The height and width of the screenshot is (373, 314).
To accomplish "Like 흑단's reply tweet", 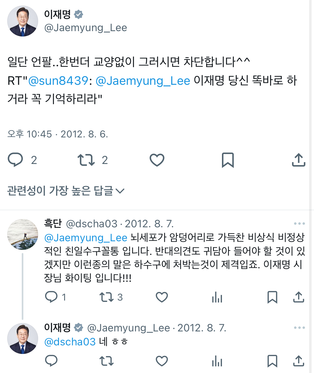I will click(162, 297).
